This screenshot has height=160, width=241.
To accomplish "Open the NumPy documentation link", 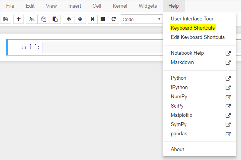I will coord(179,97).
